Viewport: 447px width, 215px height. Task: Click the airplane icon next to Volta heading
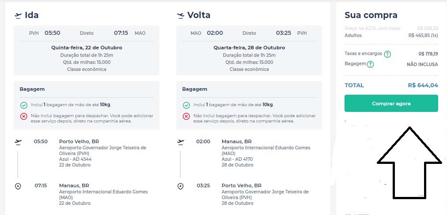tap(180, 15)
